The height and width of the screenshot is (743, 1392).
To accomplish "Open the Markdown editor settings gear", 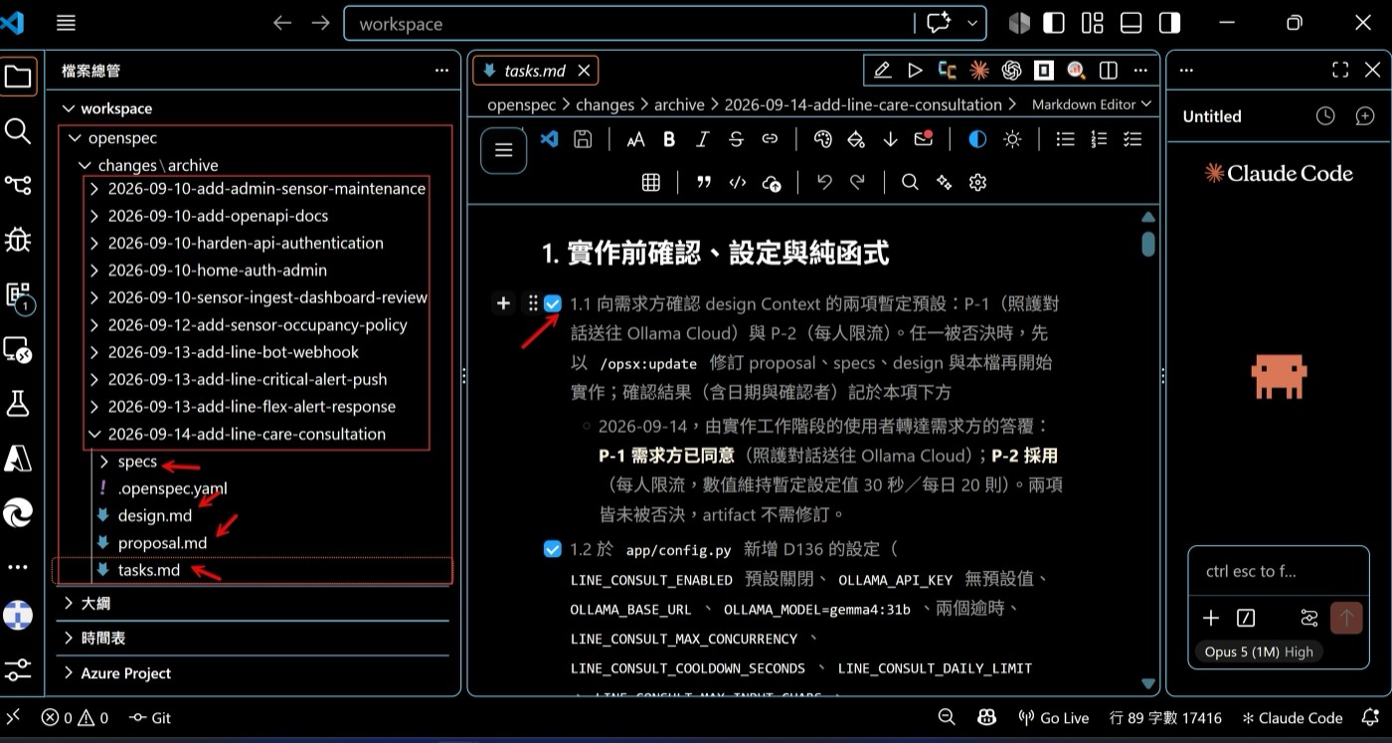I will pyautogui.click(x=977, y=182).
